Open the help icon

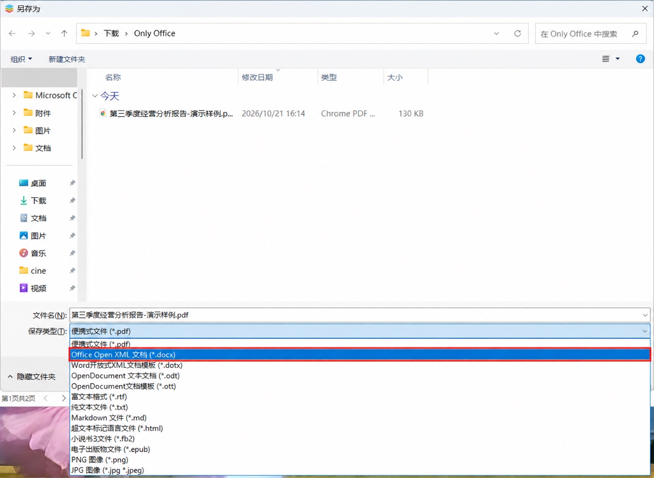640,59
